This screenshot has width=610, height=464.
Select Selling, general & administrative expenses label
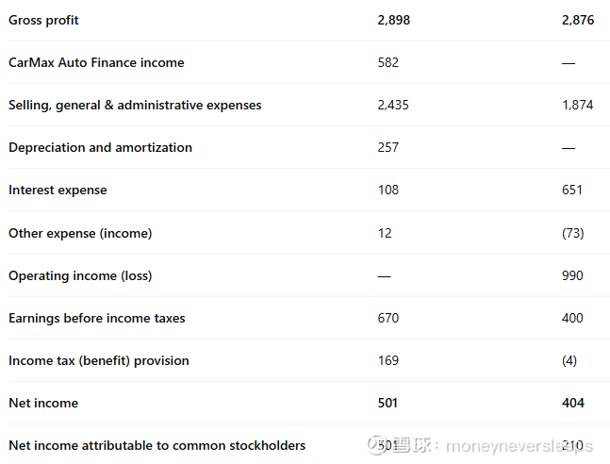click(135, 105)
